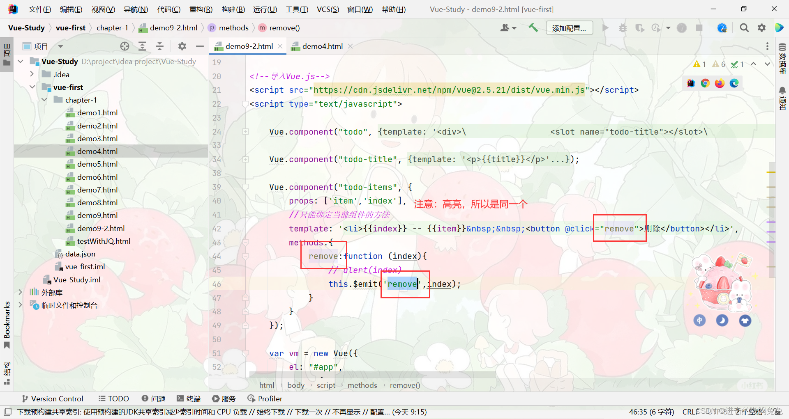
Task: Open Notifications bell on right strip
Action: pyautogui.click(x=782, y=98)
